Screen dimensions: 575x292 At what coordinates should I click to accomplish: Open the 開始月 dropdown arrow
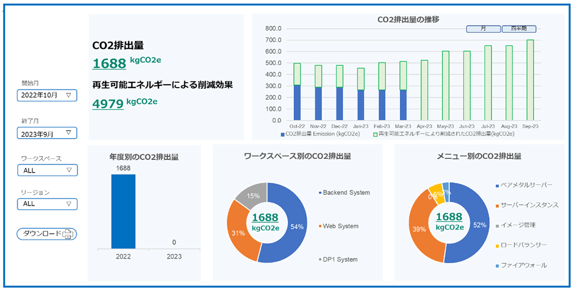(68, 95)
